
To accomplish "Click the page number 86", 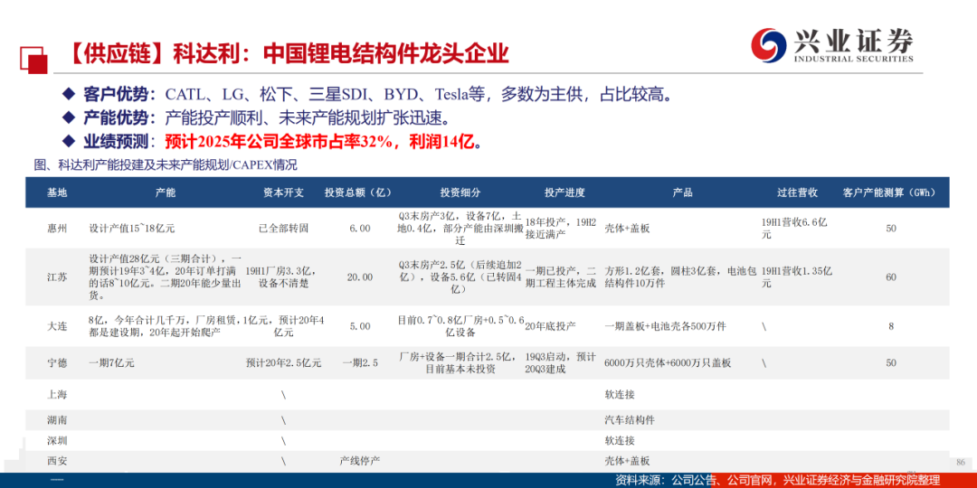I will (960, 463).
